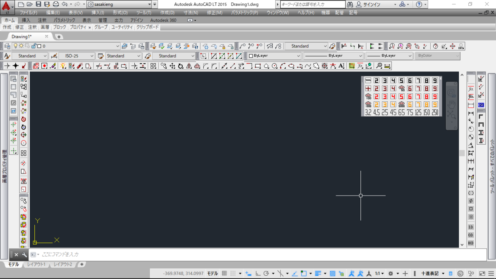Close the command line with X button
Screen dimensions: 496x279
[17, 255]
